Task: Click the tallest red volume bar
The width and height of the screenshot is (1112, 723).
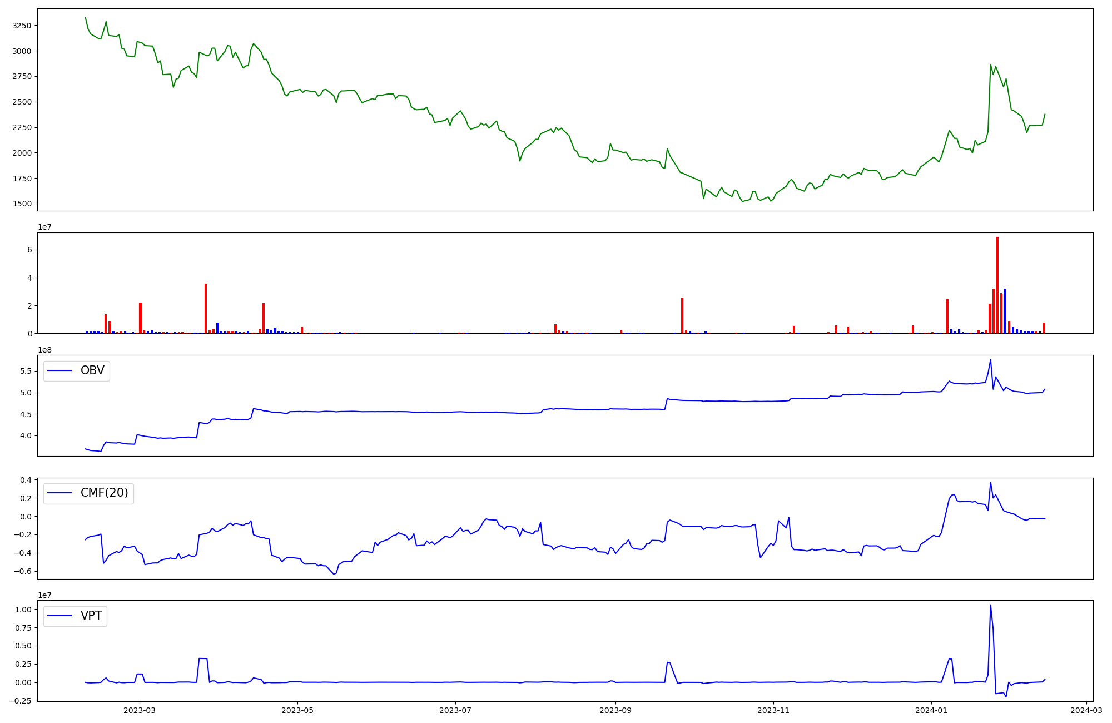Action: (997, 285)
